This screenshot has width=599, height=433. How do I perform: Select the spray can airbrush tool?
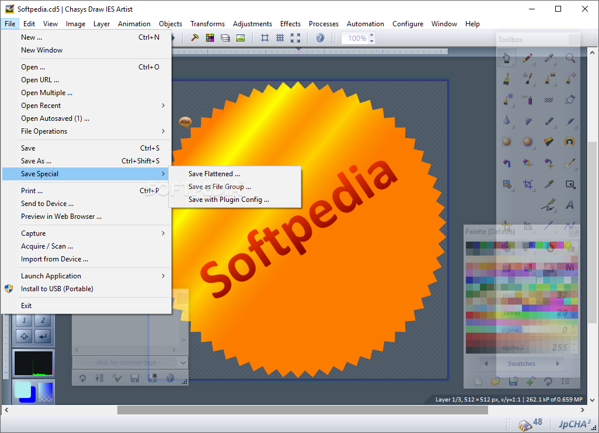point(528,100)
